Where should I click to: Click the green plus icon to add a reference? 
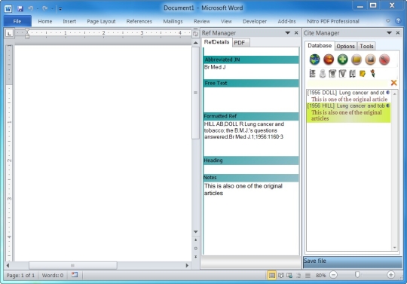click(343, 60)
